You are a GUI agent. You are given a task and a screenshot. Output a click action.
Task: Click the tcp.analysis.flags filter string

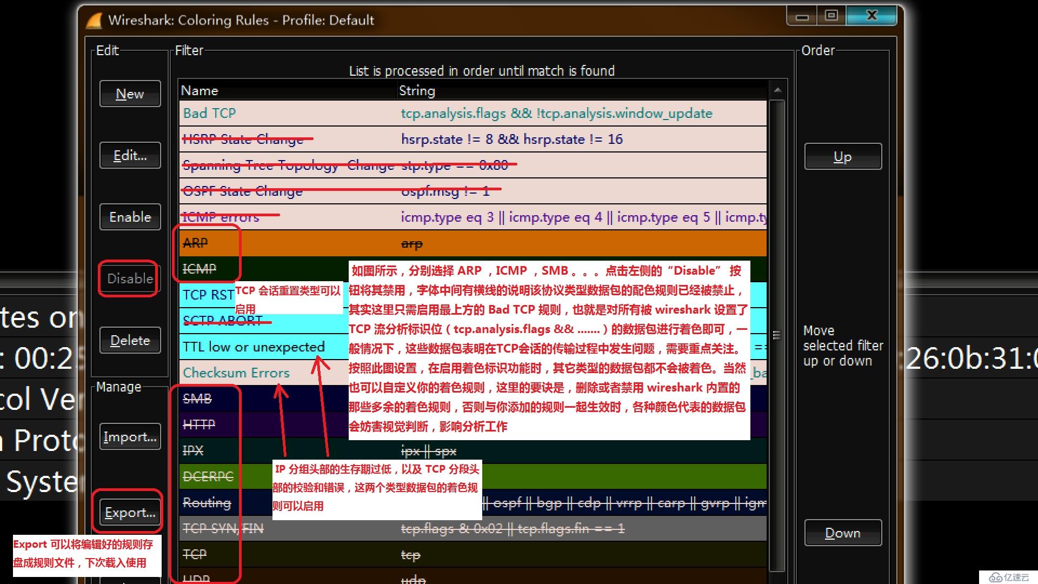(x=556, y=113)
